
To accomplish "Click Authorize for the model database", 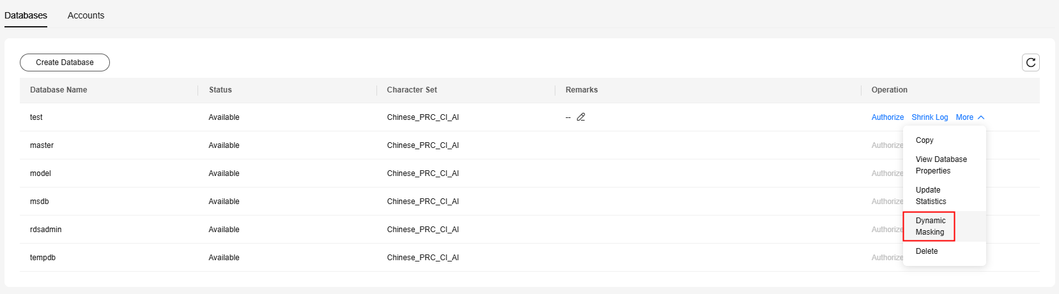I will tap(887, 173).
